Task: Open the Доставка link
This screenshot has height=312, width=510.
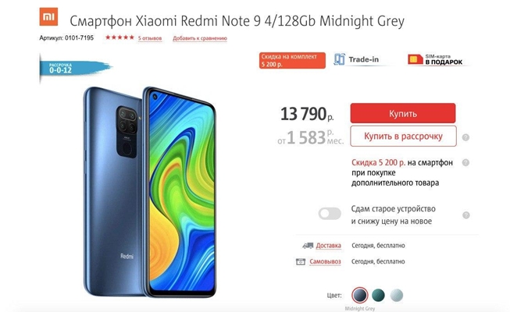Action: [329, 246]
